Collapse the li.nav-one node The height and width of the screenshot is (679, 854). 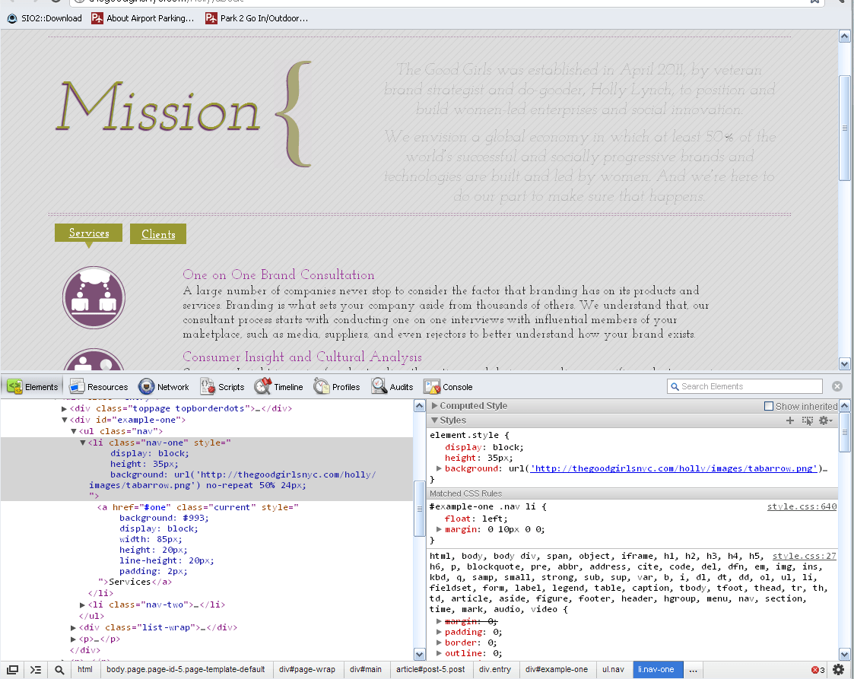[83, 443]
